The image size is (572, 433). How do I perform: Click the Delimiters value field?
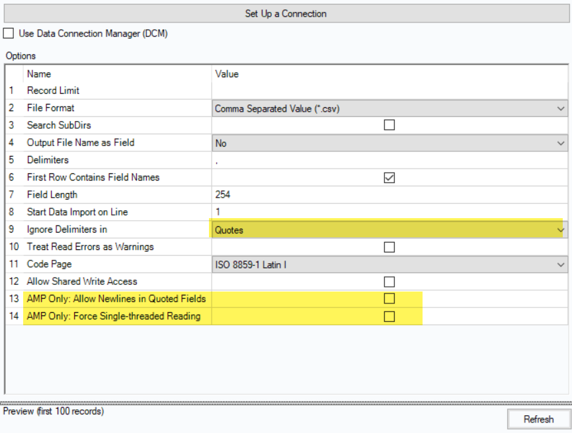[x=389, y=160]
